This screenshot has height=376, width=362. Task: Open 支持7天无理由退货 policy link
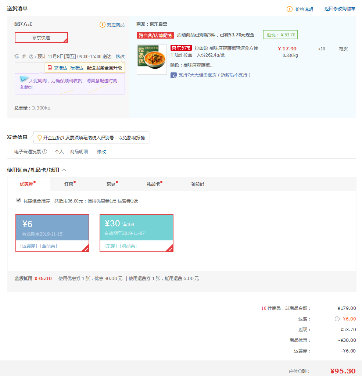(214, 75)
